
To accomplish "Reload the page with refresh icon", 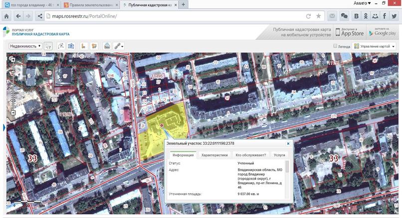I will (x=308, y=16).
